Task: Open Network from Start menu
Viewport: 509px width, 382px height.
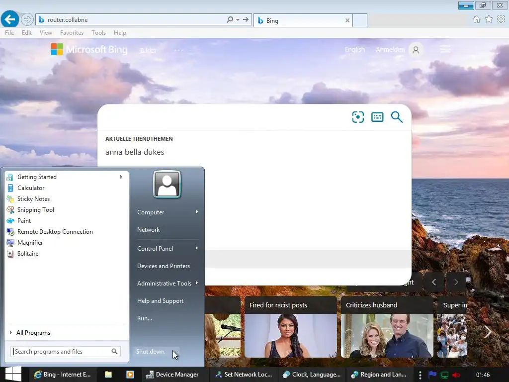Action: 148,230
